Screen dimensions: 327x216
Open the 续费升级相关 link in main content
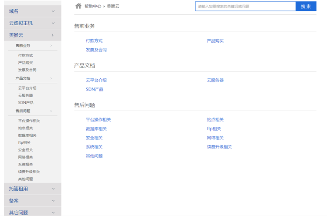219,147
